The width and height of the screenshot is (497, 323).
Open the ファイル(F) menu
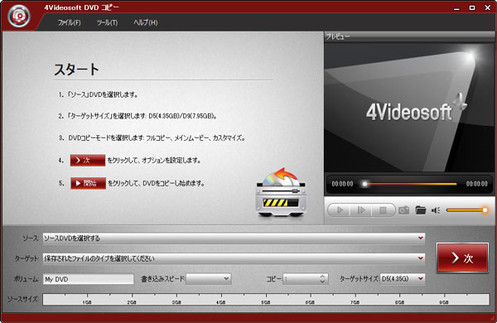tap(69, 22)
